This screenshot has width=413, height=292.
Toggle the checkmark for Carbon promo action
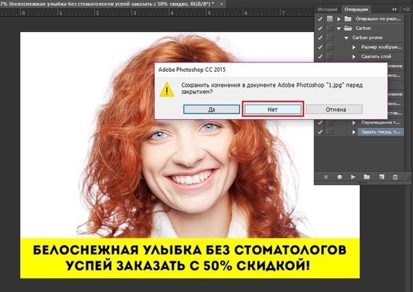(x=320, y=38)
